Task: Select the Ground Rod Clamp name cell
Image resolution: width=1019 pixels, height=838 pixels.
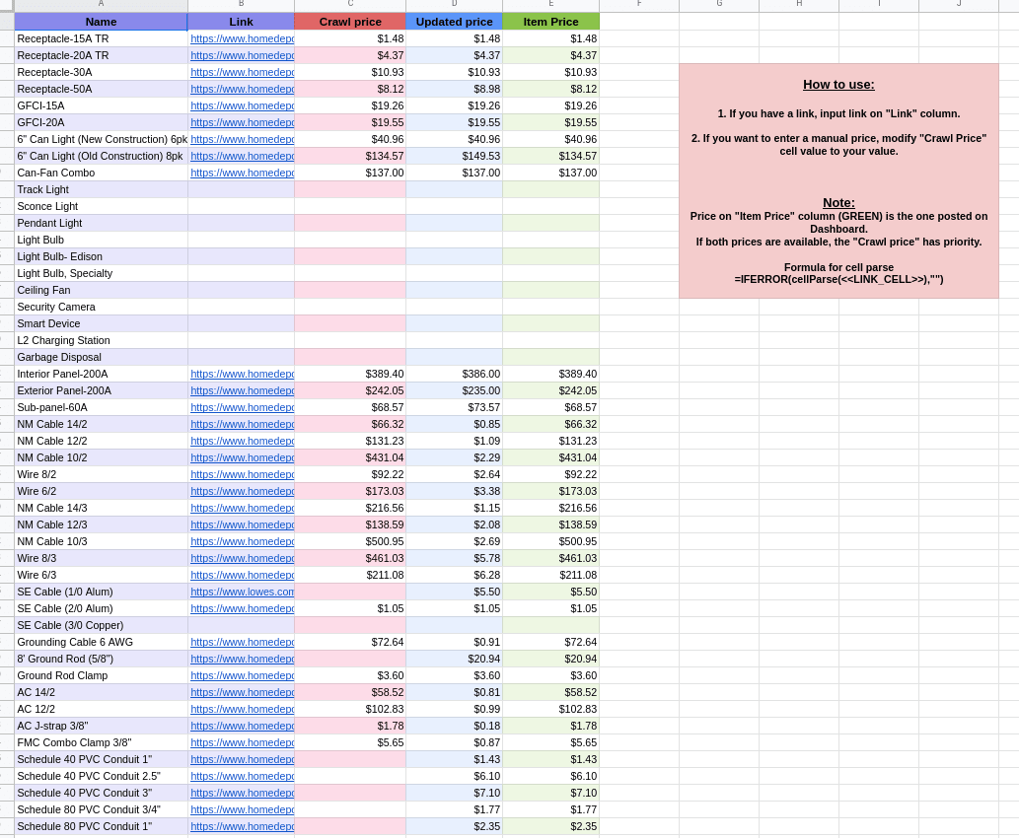Action: (x=101, y=675)
